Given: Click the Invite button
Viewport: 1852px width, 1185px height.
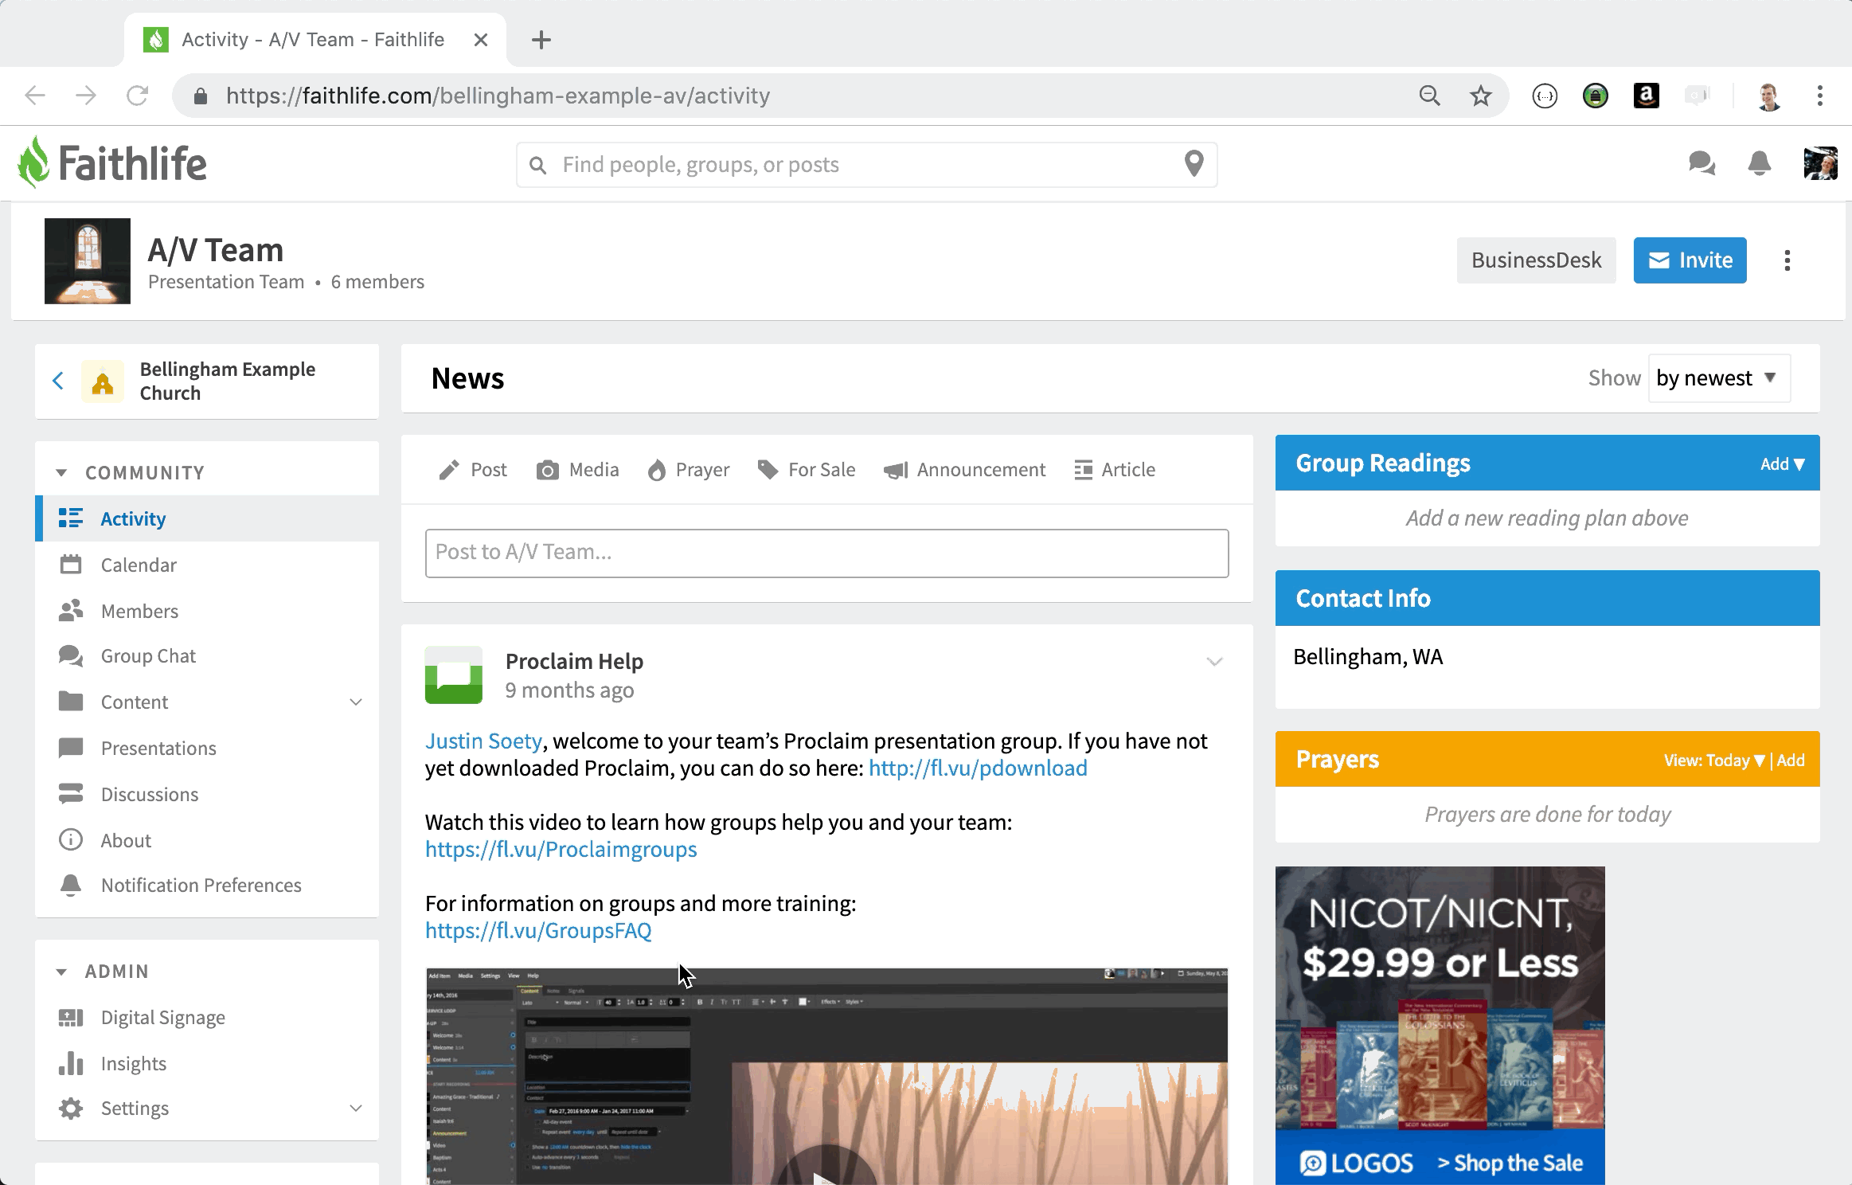Looking at the screenshot, I should 1690,260.
